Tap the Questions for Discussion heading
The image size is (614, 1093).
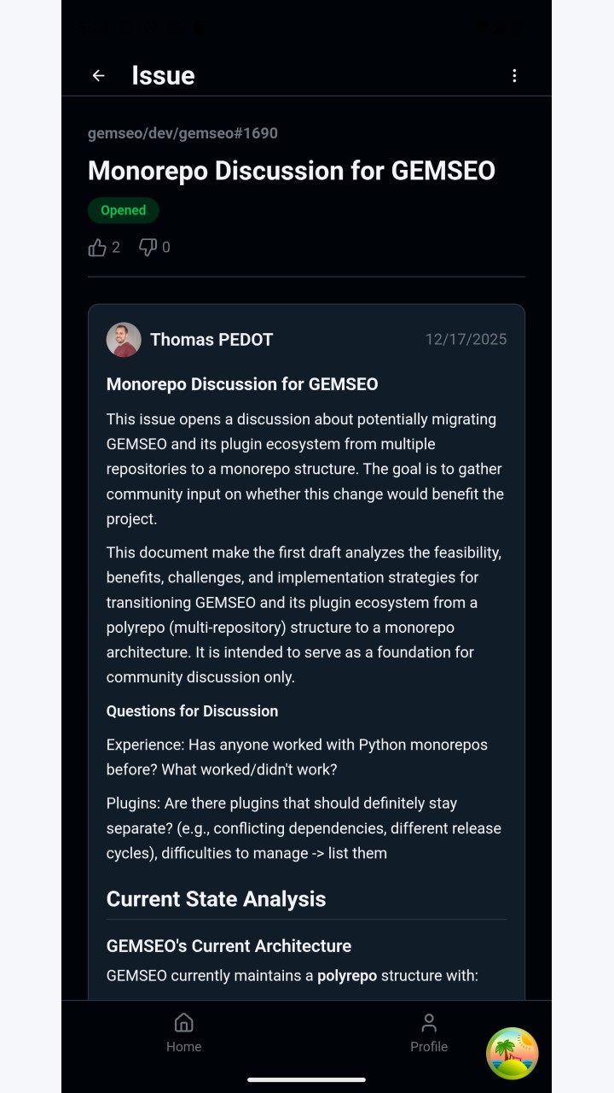pyautogui.click(x=192, y=711)
